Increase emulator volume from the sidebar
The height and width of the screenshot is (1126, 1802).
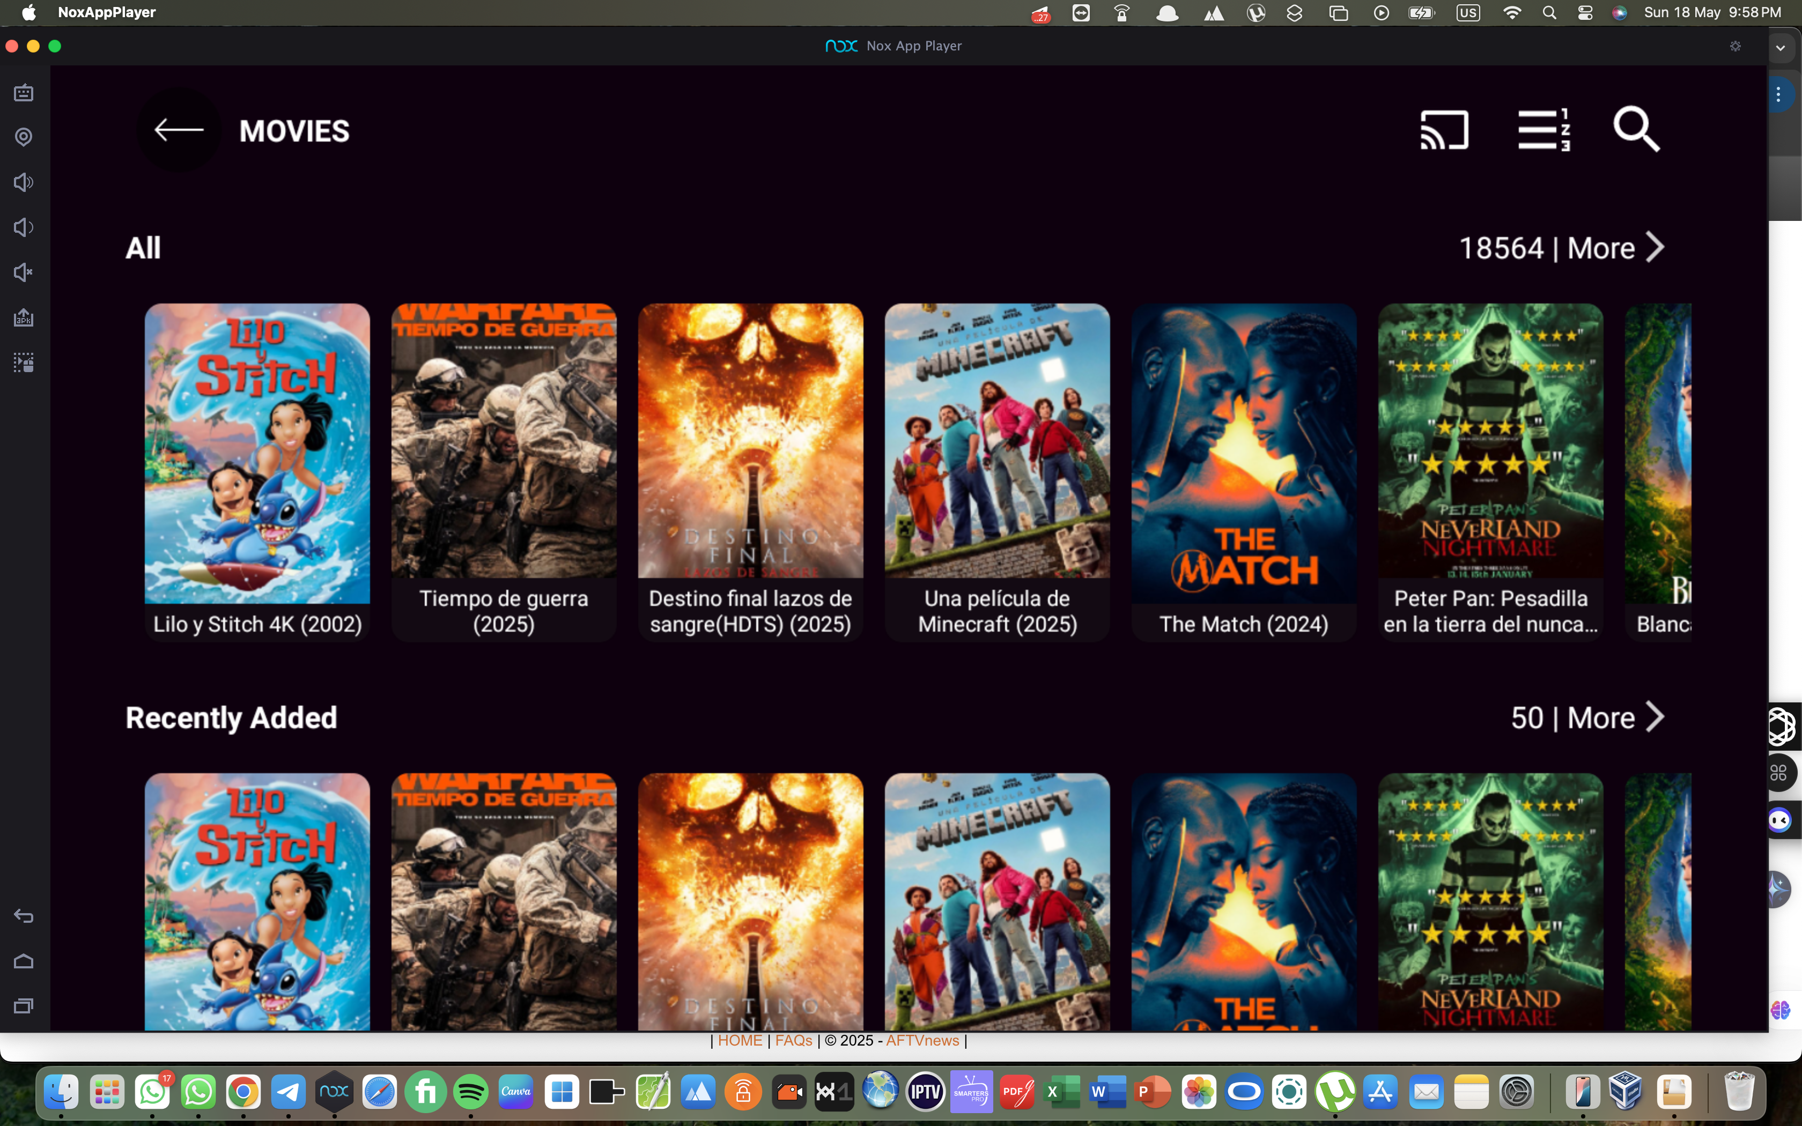tap(23, 182)
